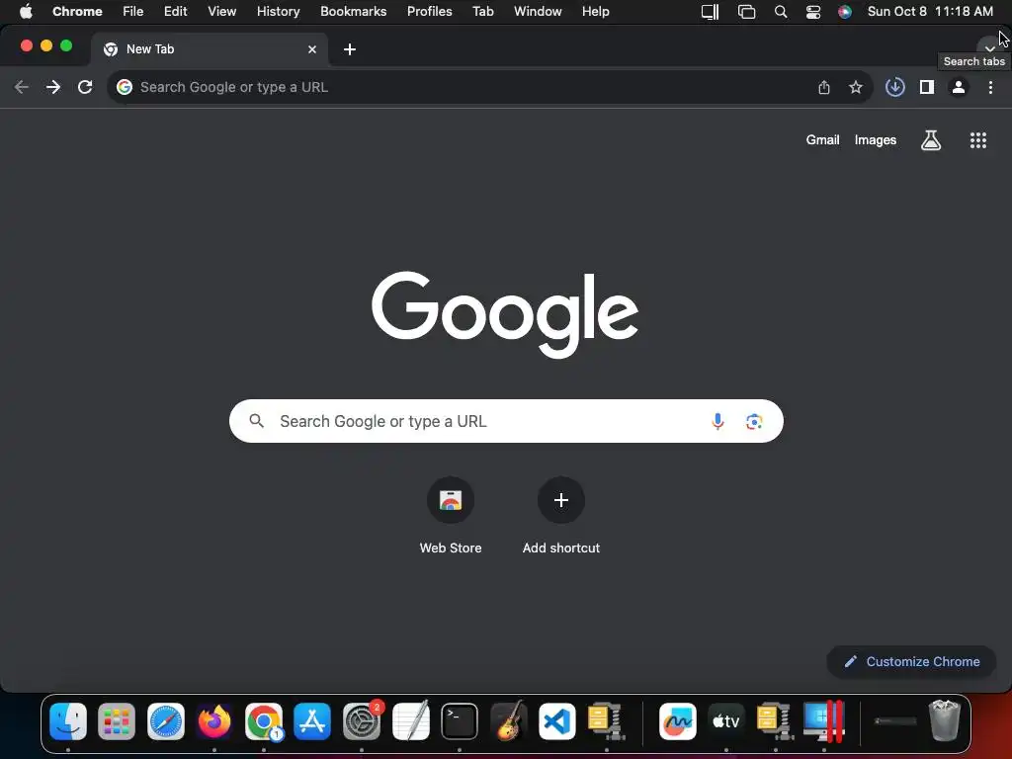Open App Store from the Dock
This screenshot has height=759, width=1012.
[x=312, y=721]
